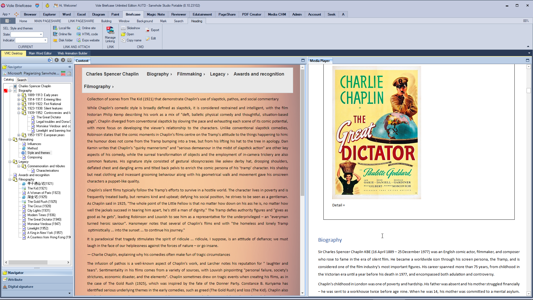Click the Word document icon above Navigator
This screenshot has height=300, width=533.
click(x=50, y=60)
